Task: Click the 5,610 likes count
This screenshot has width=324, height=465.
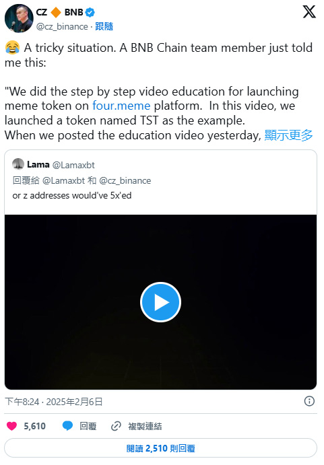Action: pyautogui.click(x=35, y=426)
